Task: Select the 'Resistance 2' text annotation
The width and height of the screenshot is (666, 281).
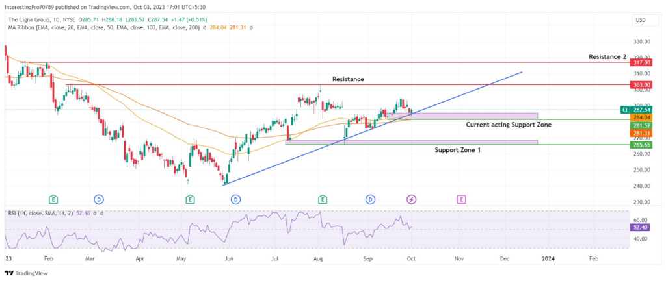Action: tap(607, 57)
